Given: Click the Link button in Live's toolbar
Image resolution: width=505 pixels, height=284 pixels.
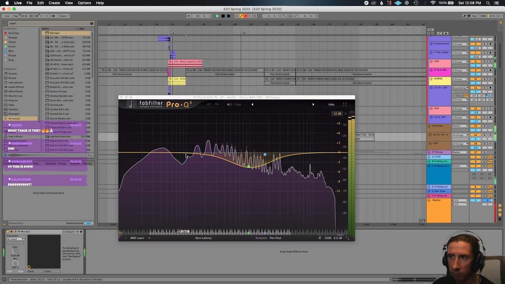Looking at the screenshot, I should point(7,16).
